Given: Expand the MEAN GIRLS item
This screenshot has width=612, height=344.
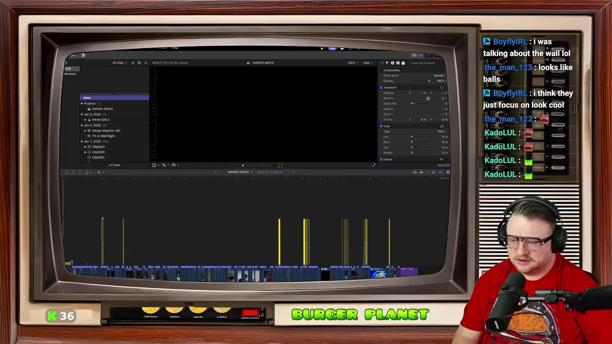Looking at the screenshot, I should (85, 120).
